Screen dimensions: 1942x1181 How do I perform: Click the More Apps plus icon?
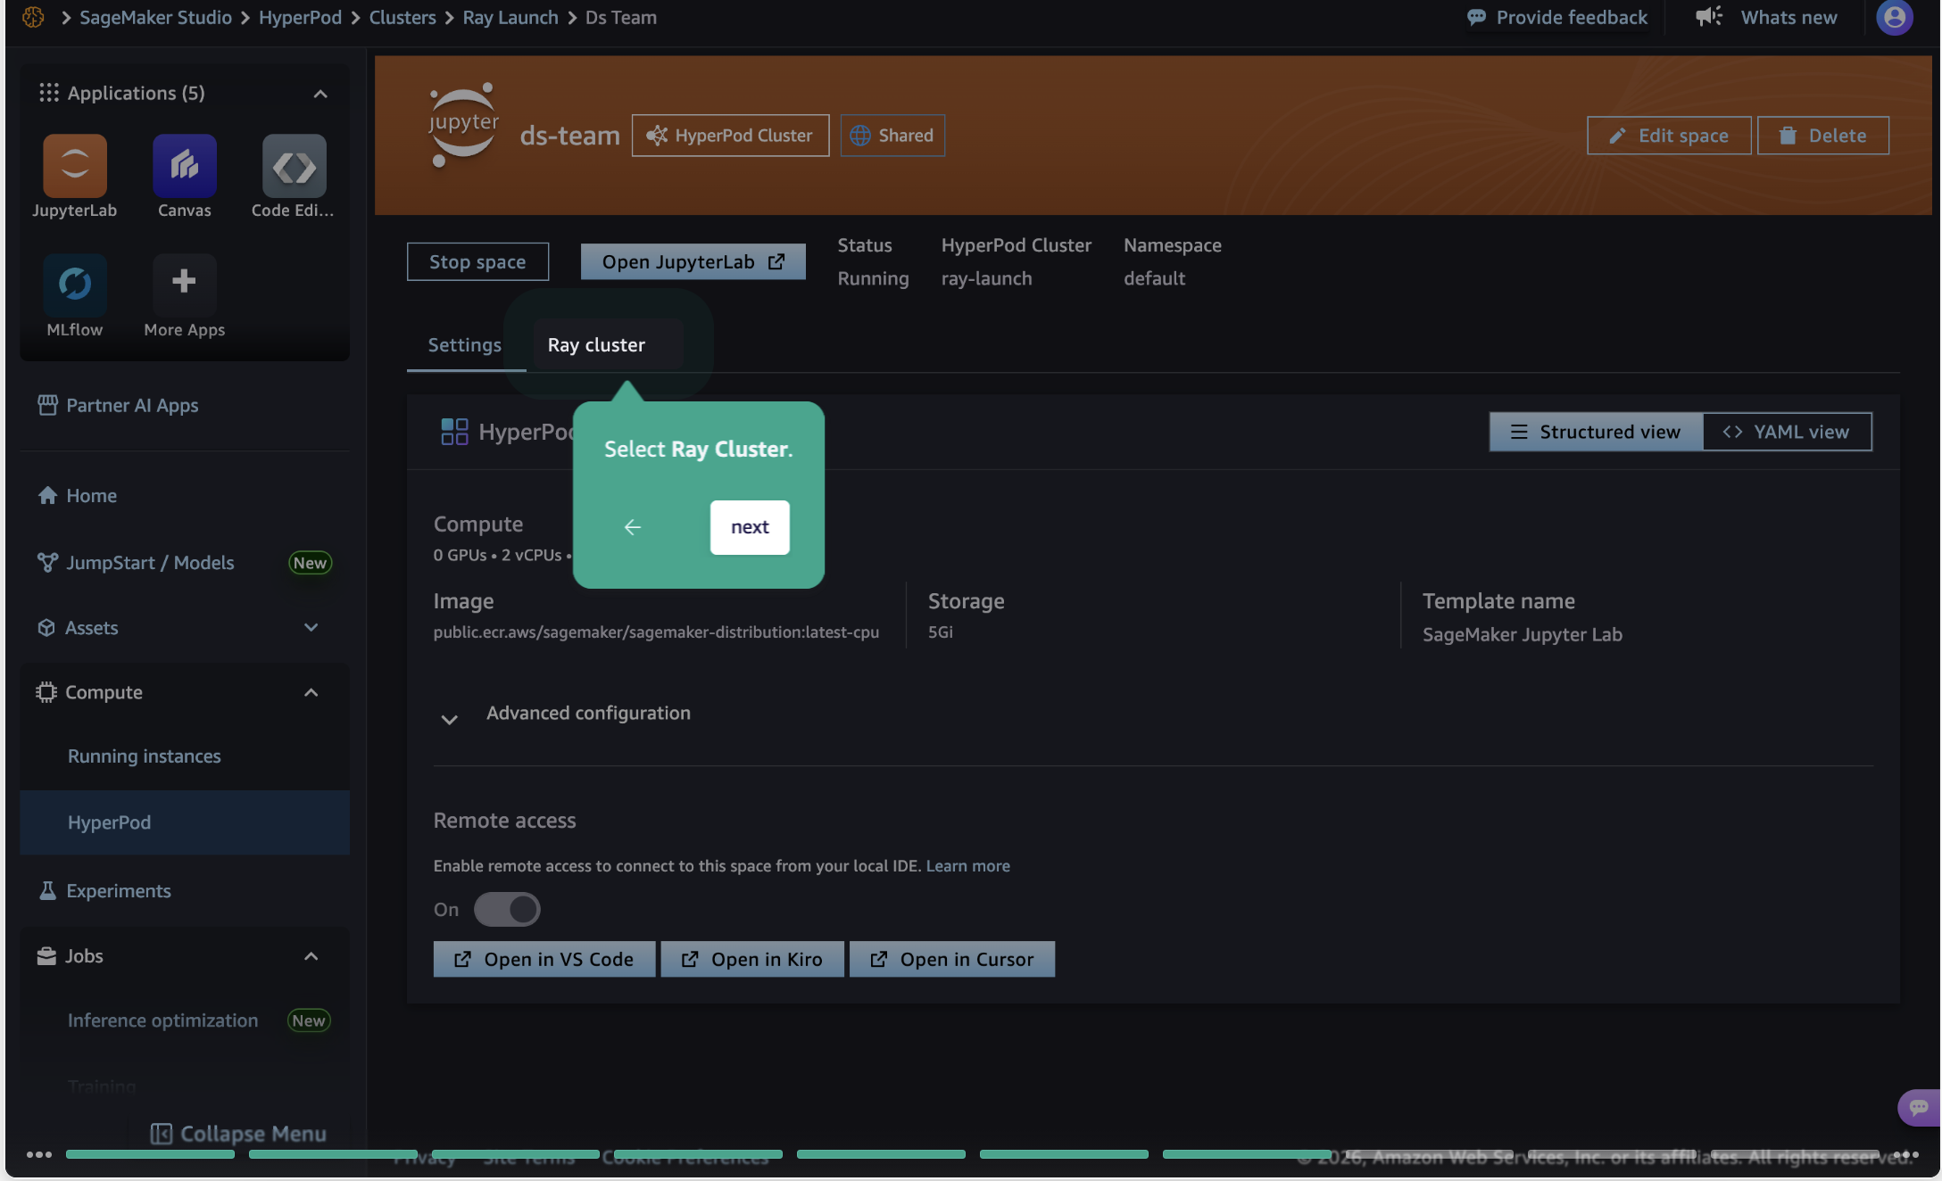185,282
